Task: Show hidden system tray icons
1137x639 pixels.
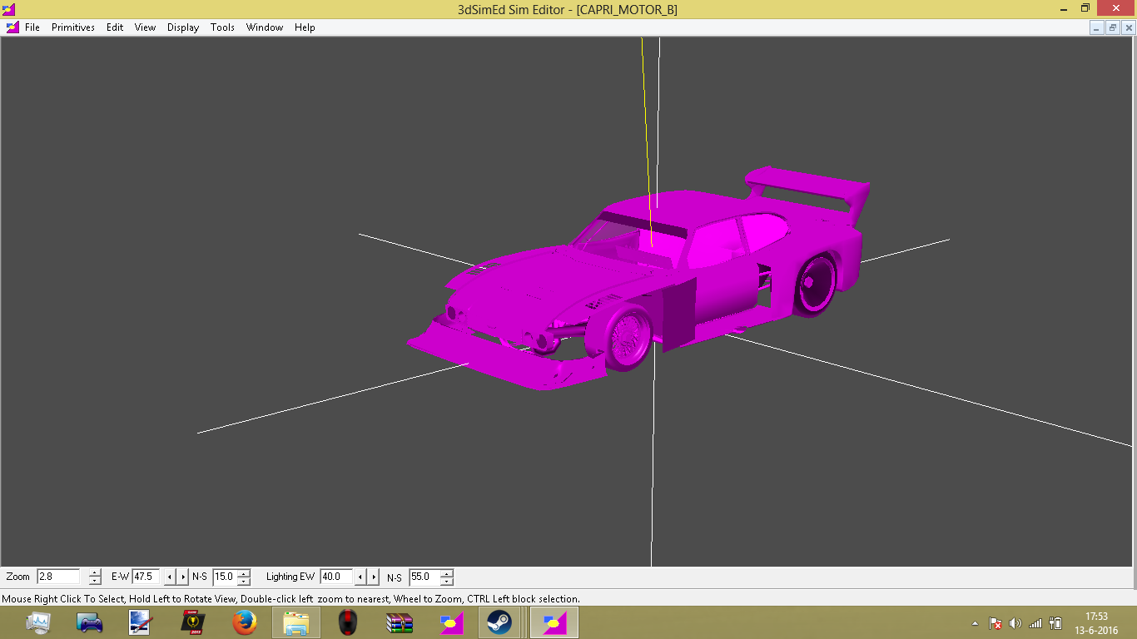Action: coord(976,623)
